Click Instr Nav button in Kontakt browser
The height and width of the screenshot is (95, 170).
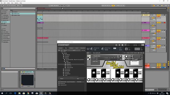coord(83,50)
